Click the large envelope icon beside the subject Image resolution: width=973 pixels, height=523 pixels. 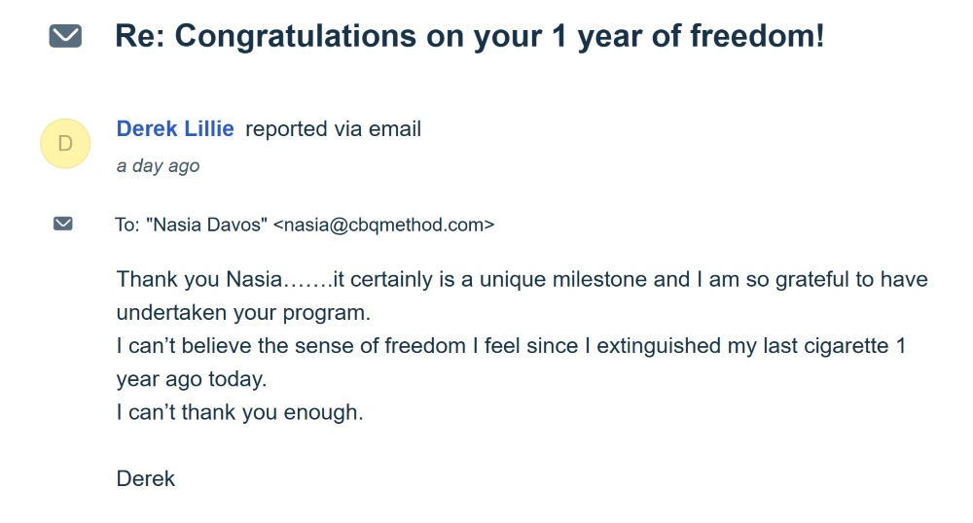point(65,37)
